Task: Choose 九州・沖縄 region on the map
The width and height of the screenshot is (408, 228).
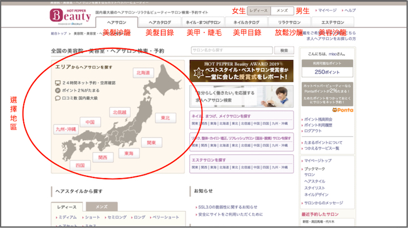Action: (66, 129)
